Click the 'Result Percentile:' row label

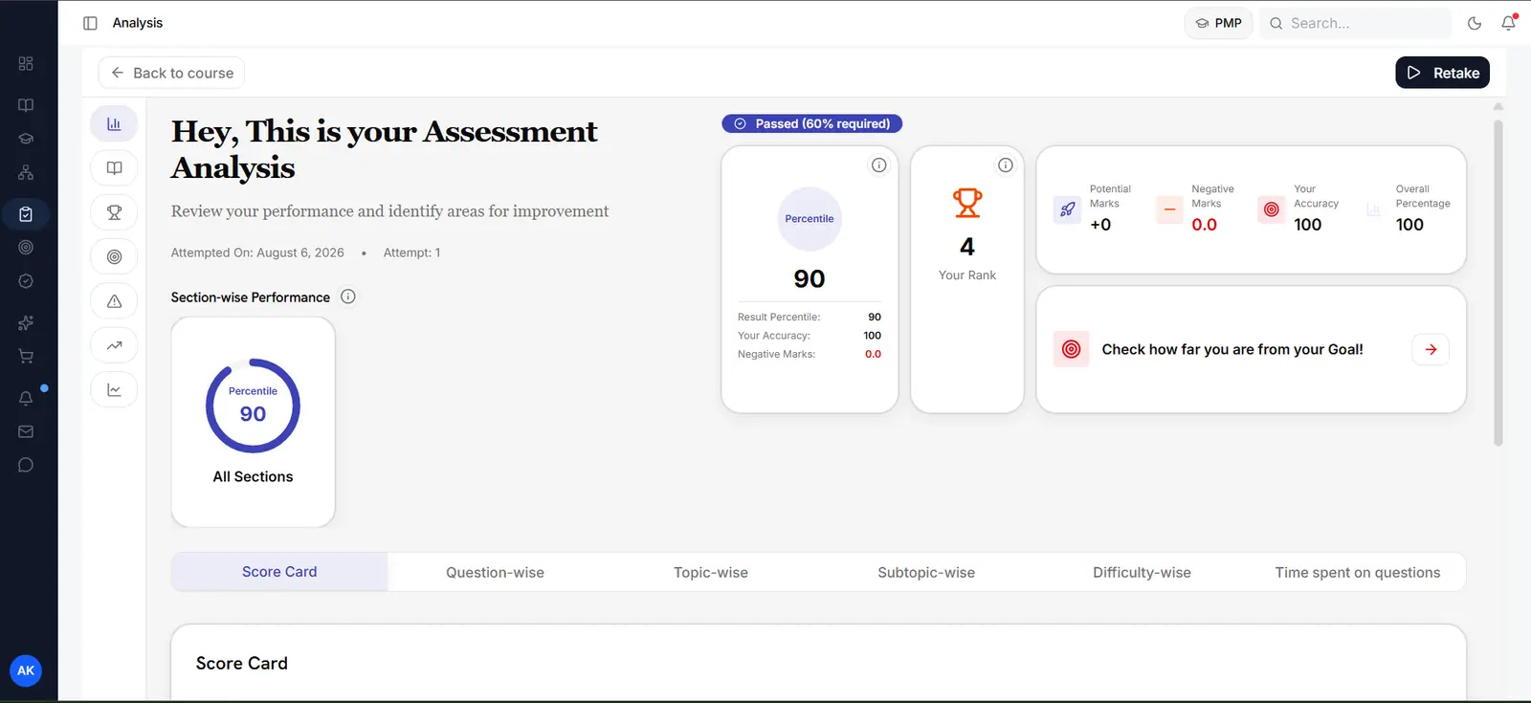[779, 317]
